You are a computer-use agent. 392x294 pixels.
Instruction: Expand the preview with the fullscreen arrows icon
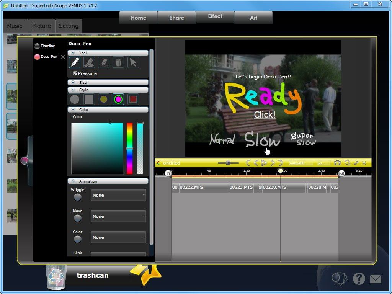coord(356,163)
